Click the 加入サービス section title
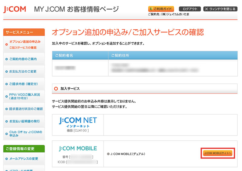Viewport: 242px width, 171px height. (x=70, y=88)
